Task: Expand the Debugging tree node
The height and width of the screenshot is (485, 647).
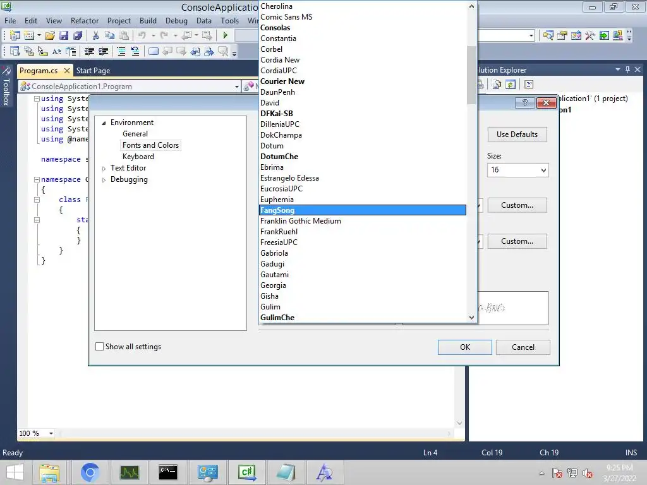Action: (104, 180)
